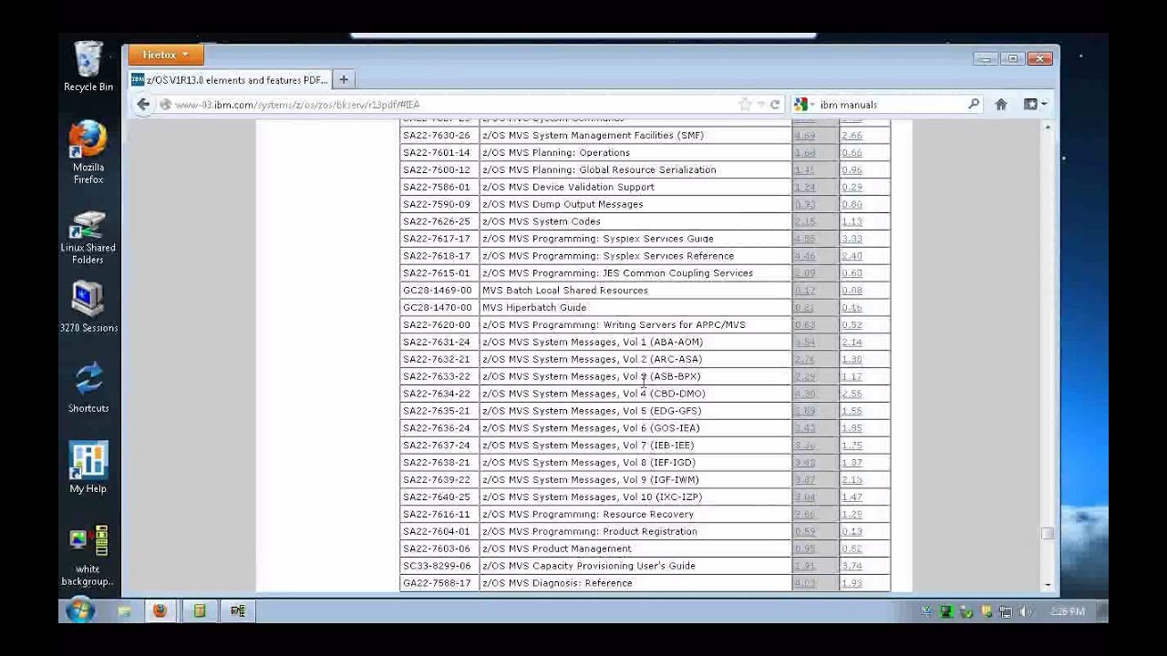Viewport: 1167px width, 656px height.
Task: Switch to Firefox in the taskbar
Action: [160, 611]
